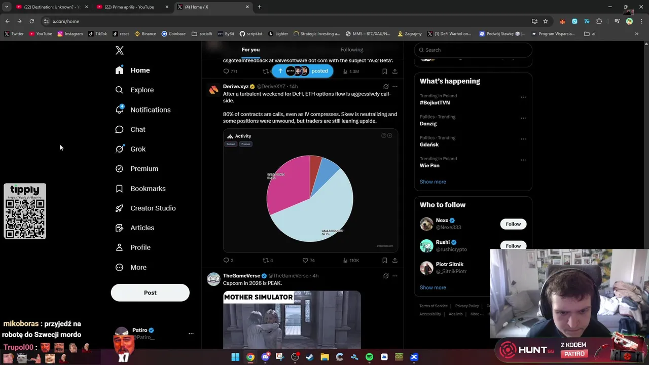Open the Coinbase bookmark

[x=173, y=34]
